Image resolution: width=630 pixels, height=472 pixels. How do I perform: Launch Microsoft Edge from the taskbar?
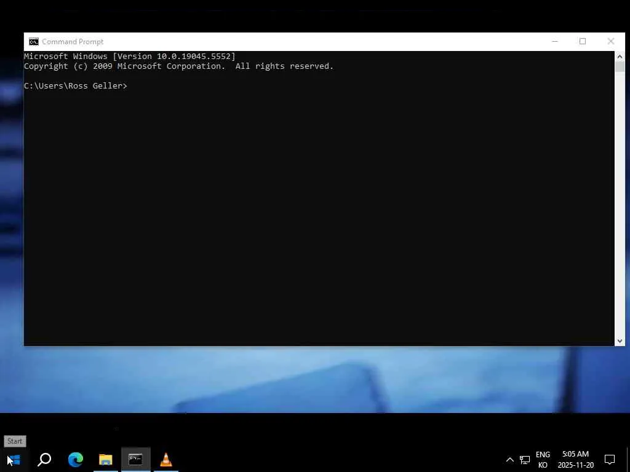(x=75, y=460)
